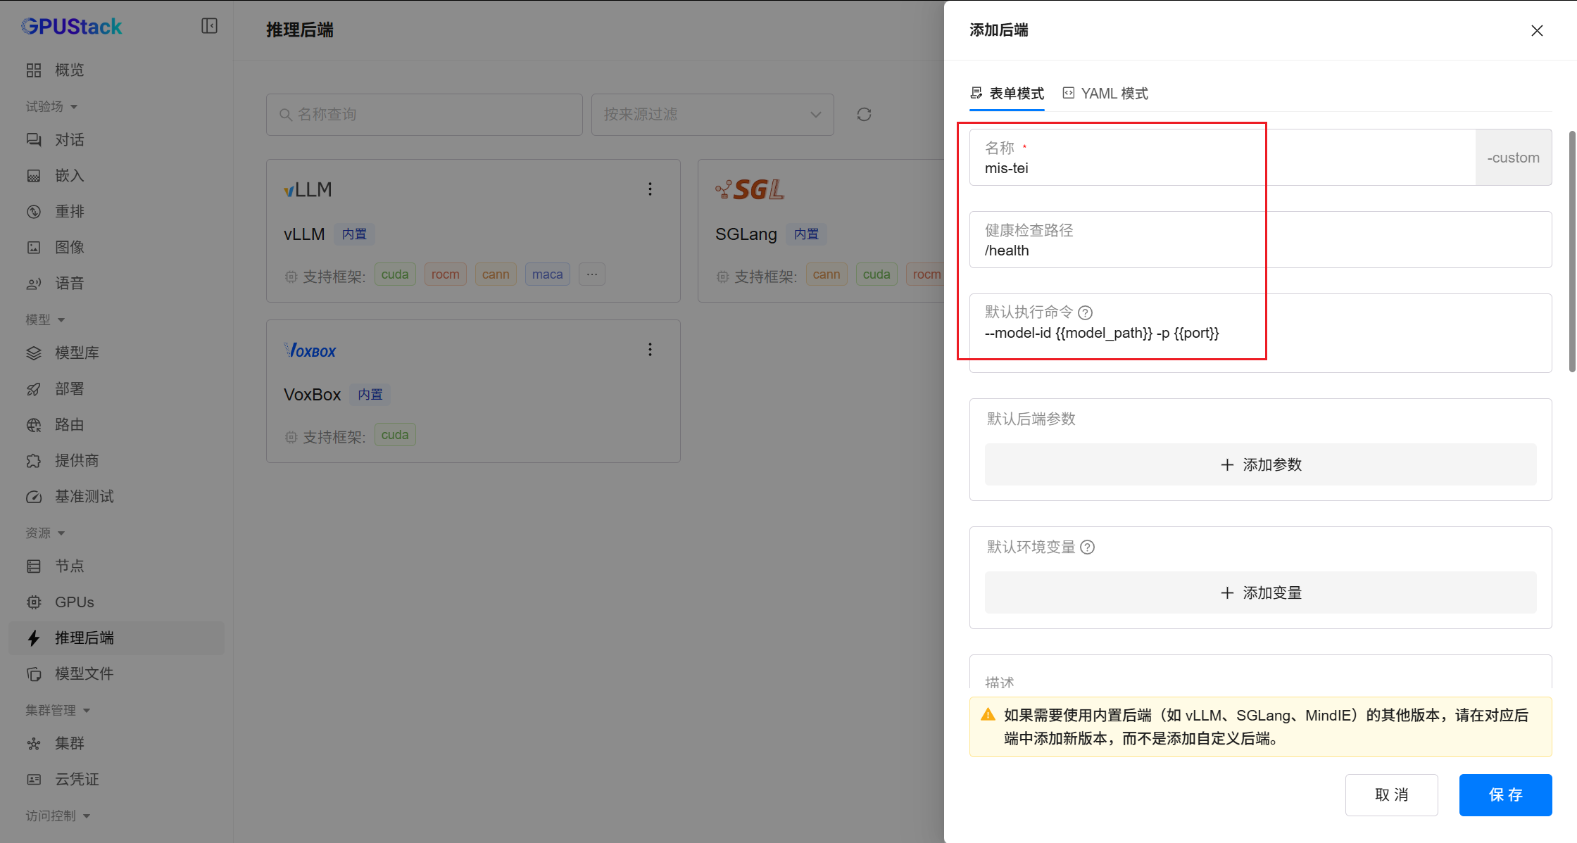Open 基准测试 from the sidebar
The height and width of the screenshot is (843, 1577).
[84, 496]
